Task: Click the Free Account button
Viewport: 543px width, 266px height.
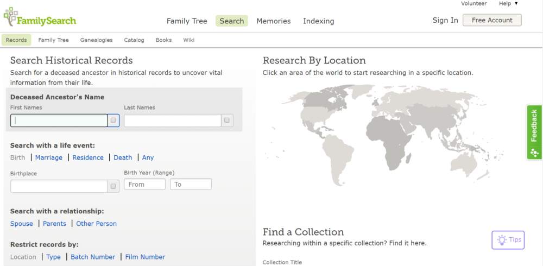Action: [492, 20]
